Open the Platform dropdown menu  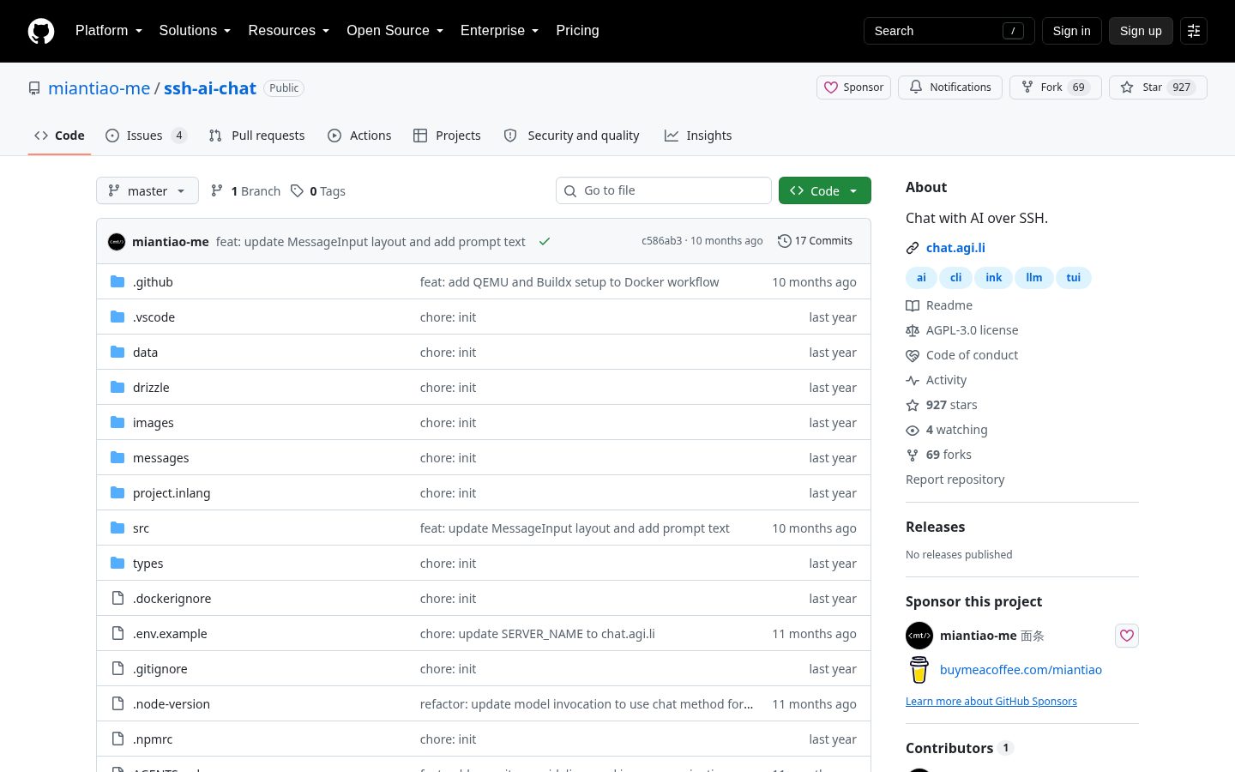(109, 31)
